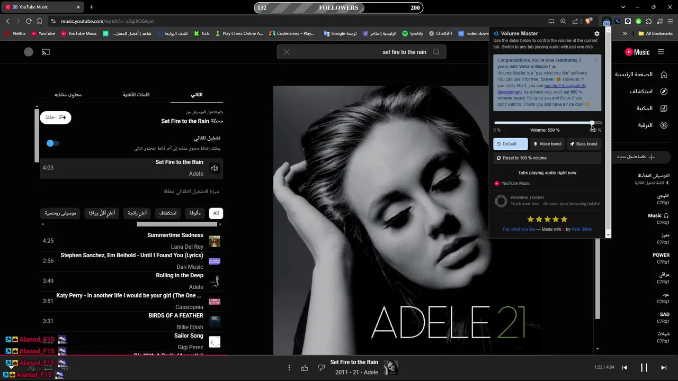Toggle the autoplay switch
The width and height of the screenshot is (678, 381).
pos(52,143)
